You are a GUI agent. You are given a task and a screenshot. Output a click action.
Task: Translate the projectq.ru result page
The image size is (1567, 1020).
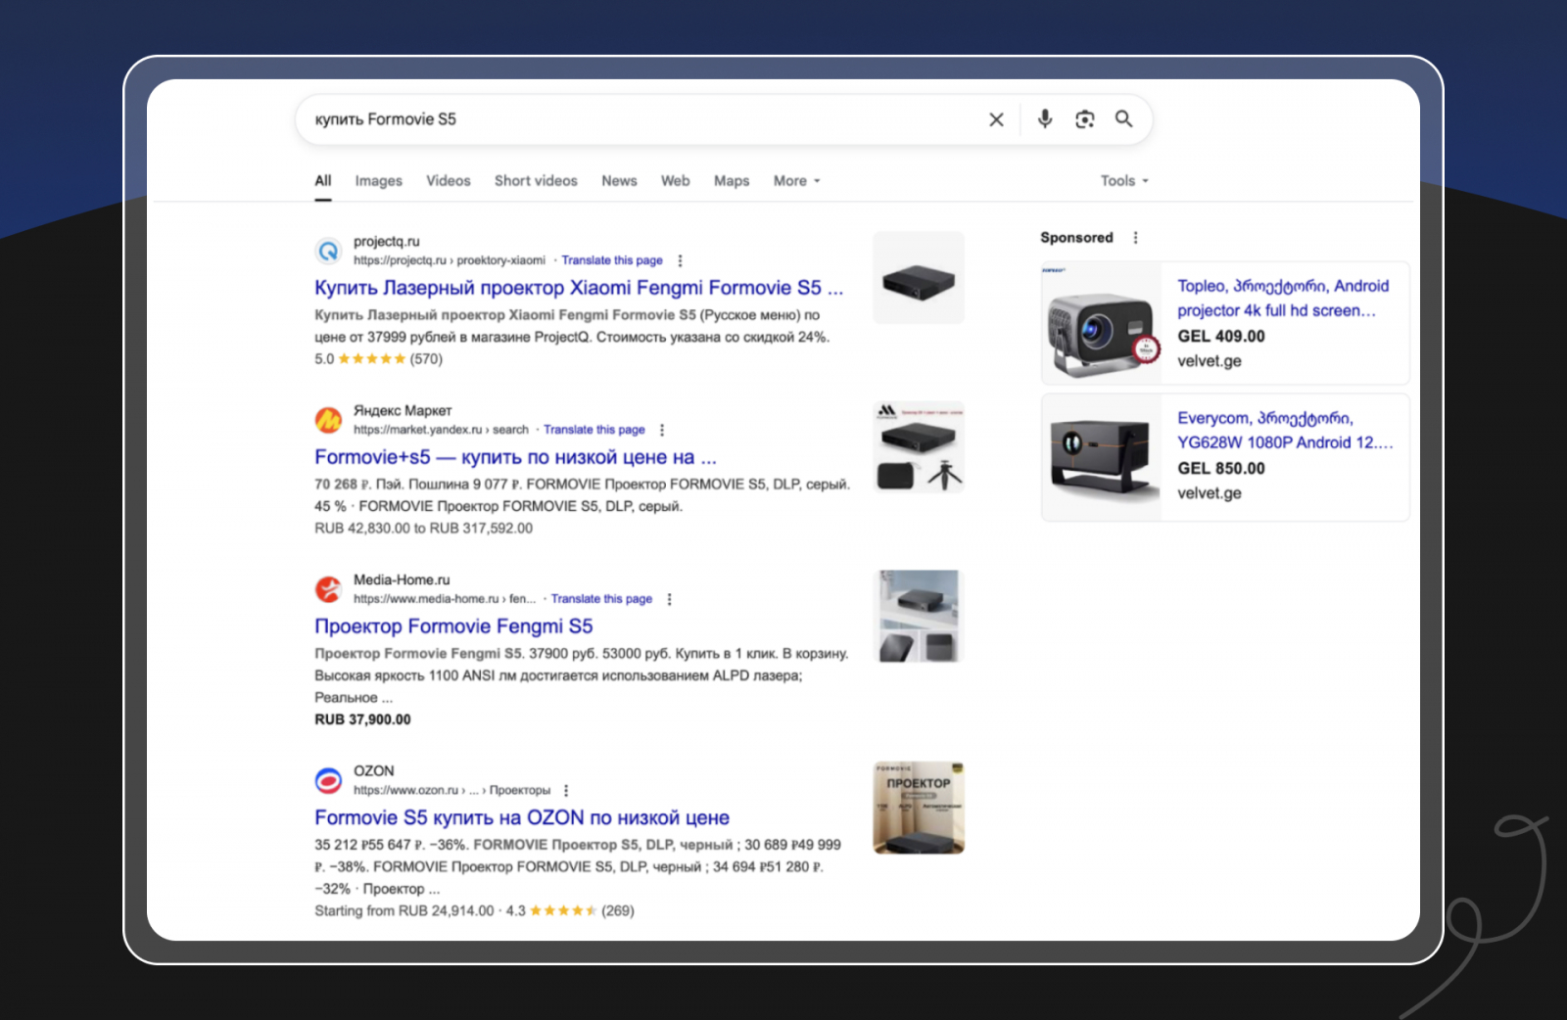(x=612, y=260)
